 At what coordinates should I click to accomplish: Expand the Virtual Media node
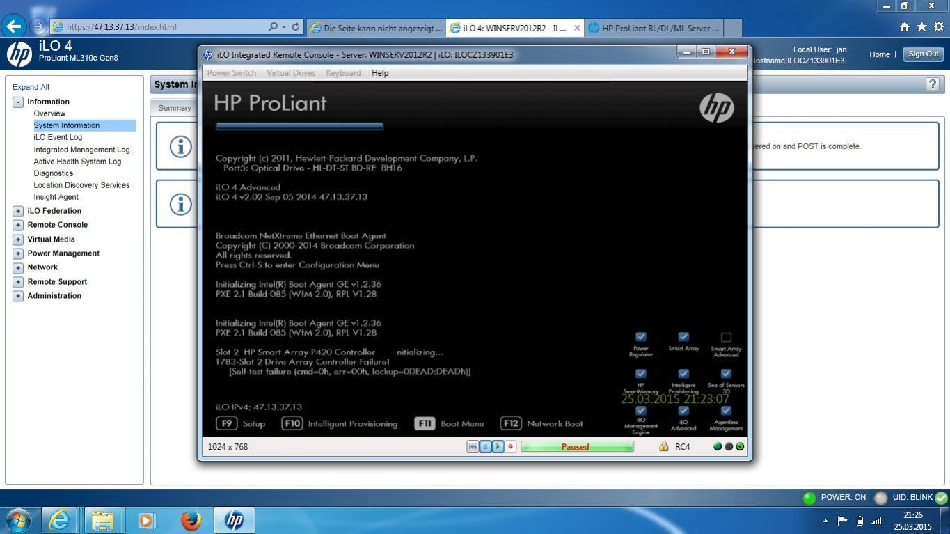pos(18,239)
